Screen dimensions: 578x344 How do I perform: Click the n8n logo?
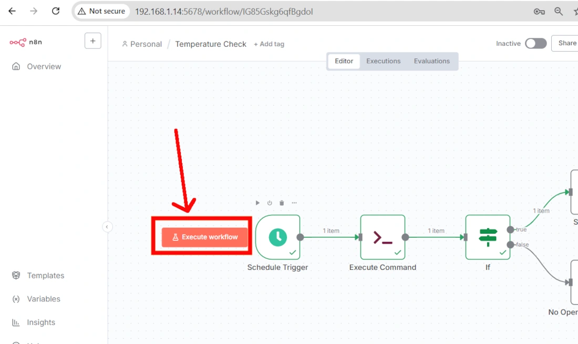pyautogui.click(x=25, y=42)
